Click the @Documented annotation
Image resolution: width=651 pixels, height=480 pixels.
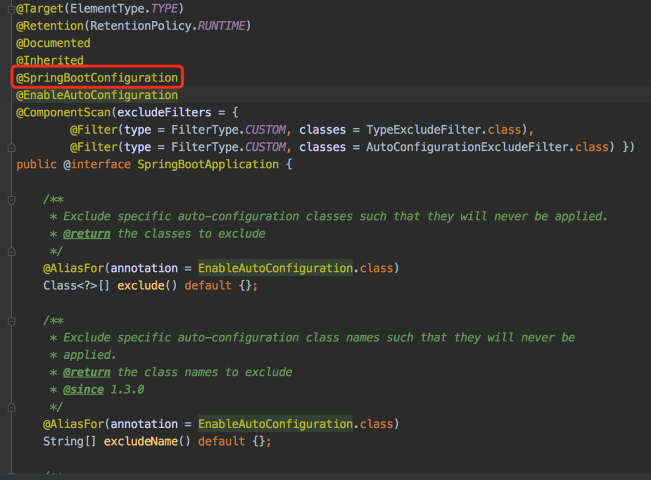(53, 43)
